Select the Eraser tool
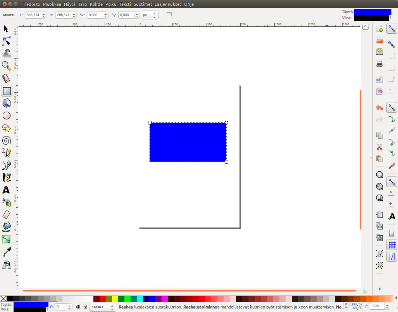Screen dimensions: 398x312 pyautogui.click(x=7, y=214)
